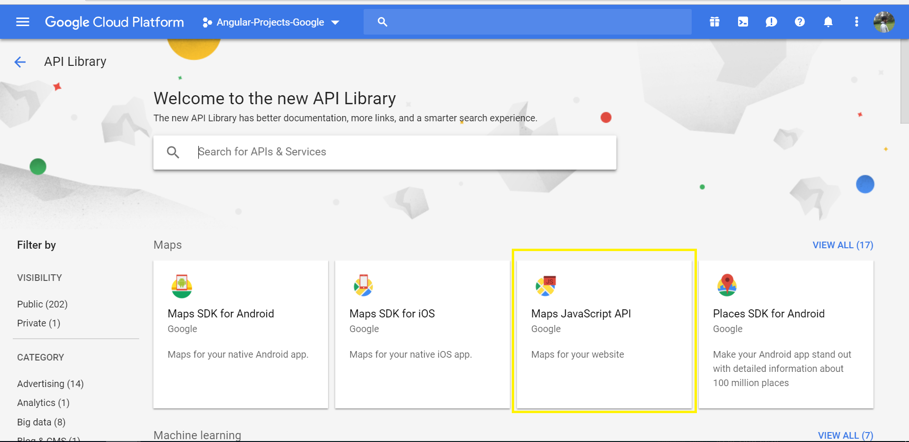Screen dimensions: 909x442
Task: Click the 'Maps for your native iOS app.' text
Action: click(x=410, y=354)
